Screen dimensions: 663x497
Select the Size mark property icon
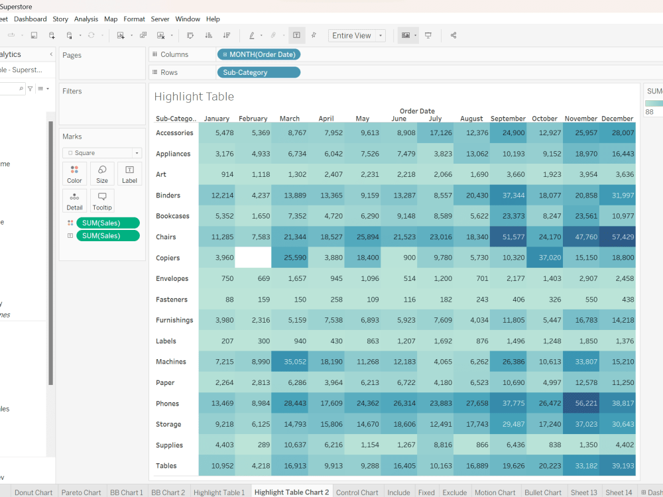point(102,174)
